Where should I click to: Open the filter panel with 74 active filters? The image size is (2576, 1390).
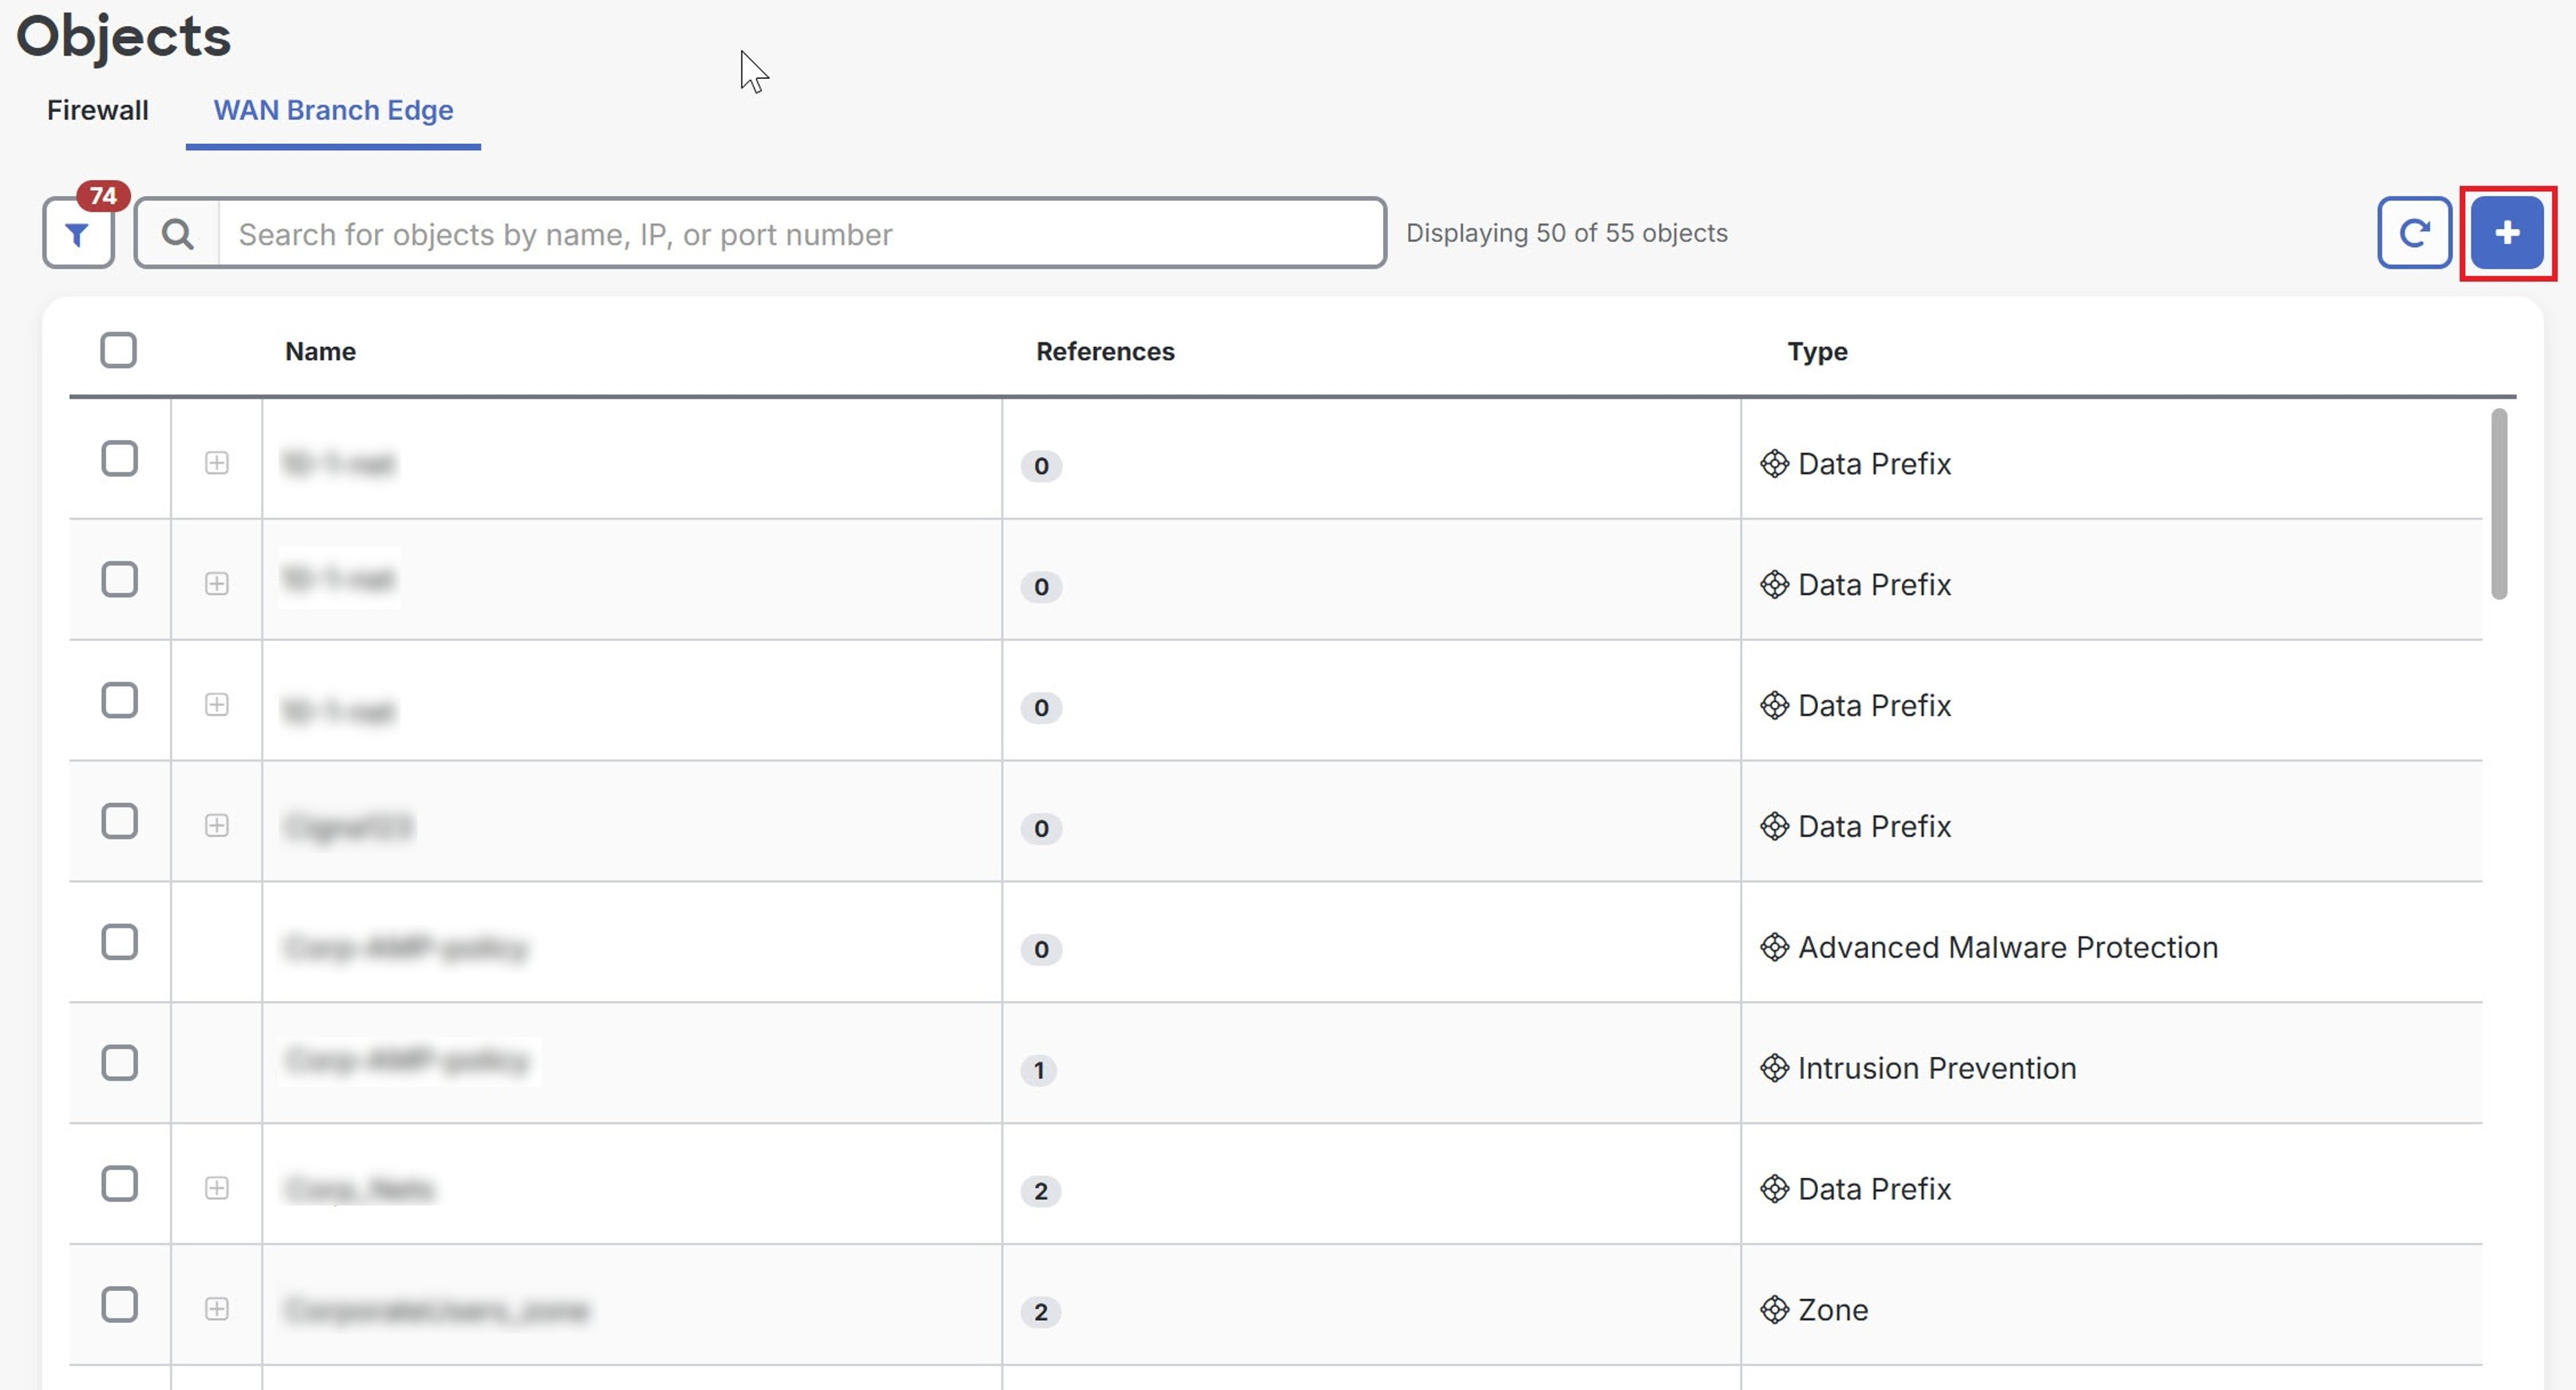click(x=78, y=234)
